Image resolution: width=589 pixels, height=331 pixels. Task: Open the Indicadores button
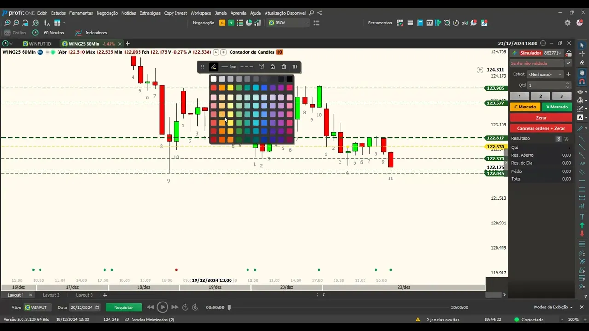click(91, 33)
